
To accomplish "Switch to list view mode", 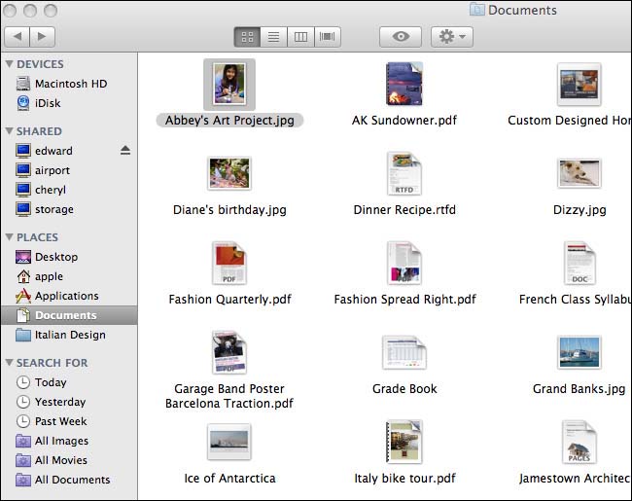I will point(274,36).
